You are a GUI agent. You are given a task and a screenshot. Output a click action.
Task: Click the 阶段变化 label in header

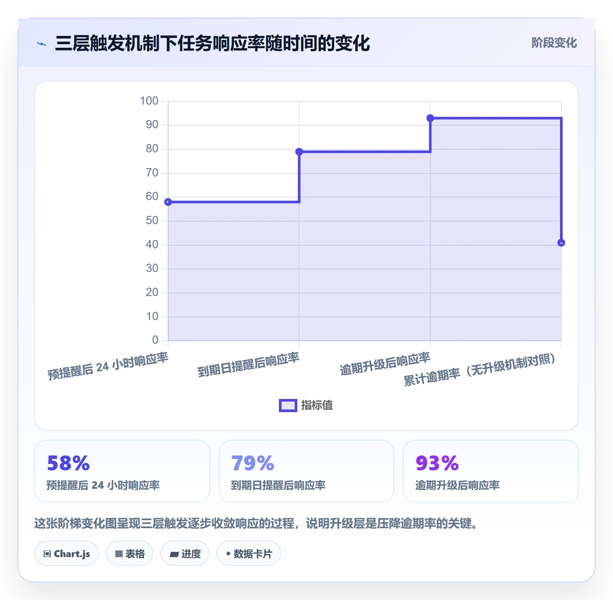(x=554, y=42)
